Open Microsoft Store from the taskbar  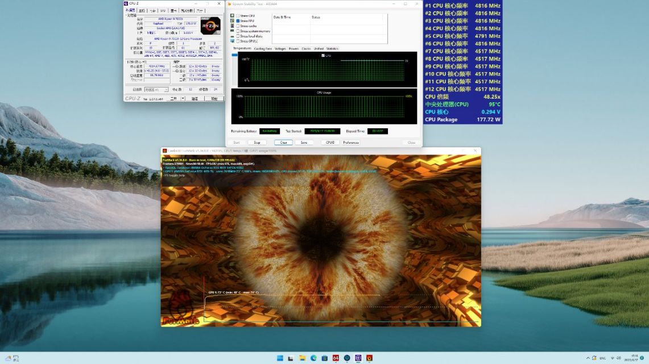tap(324, 358)
